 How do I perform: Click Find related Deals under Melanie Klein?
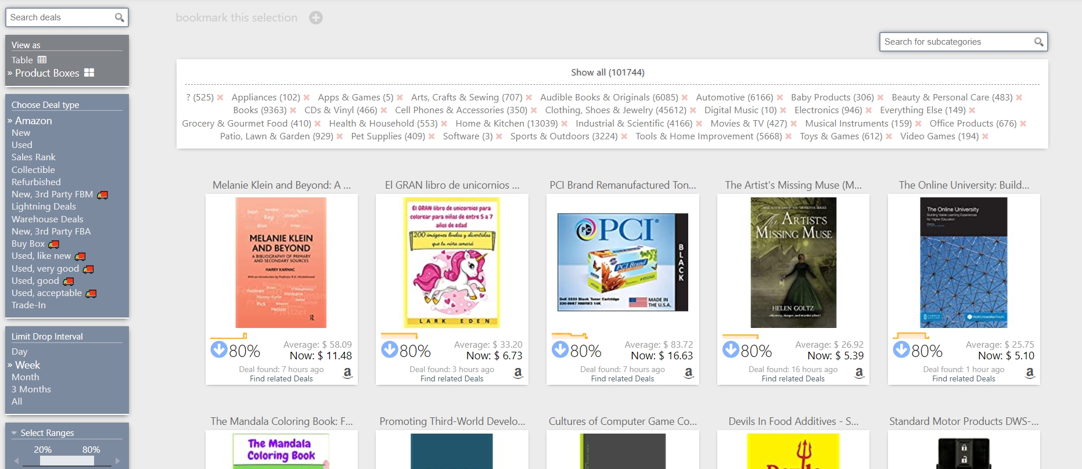pyautogui.click(x=282, y=378)
